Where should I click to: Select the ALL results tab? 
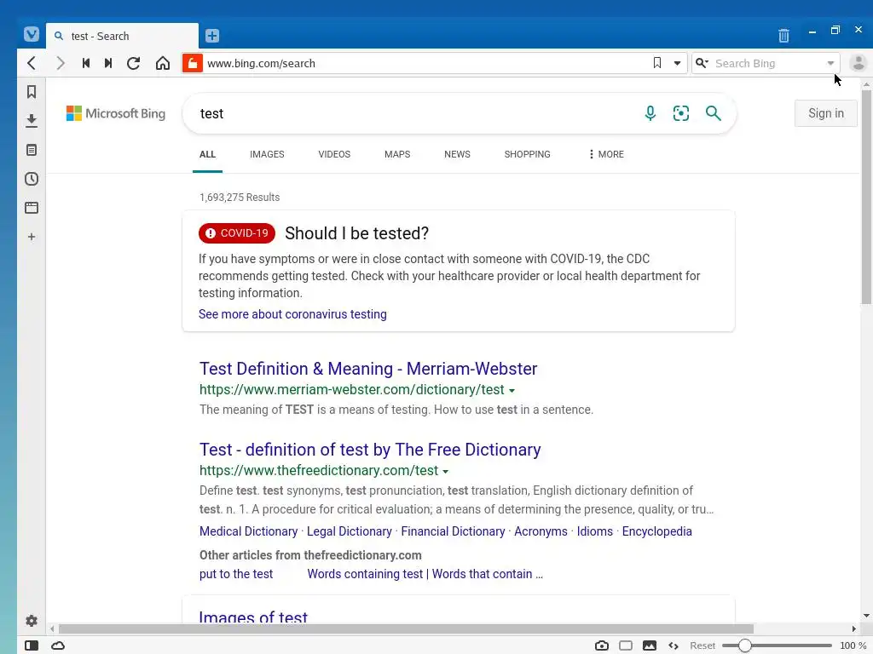tap(207, 154)
